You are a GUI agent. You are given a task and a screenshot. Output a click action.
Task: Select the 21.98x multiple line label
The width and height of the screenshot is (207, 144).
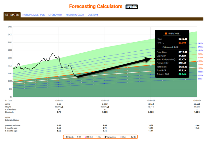point(201,57)
